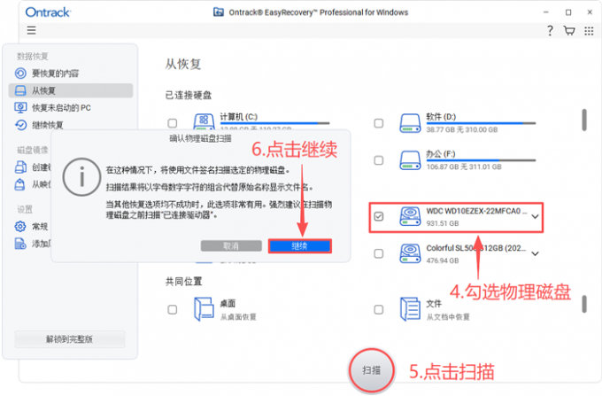Click the Colorful SL500 disk icon
This screenshot has height=396, width=602.
click(x=410, y=253)
